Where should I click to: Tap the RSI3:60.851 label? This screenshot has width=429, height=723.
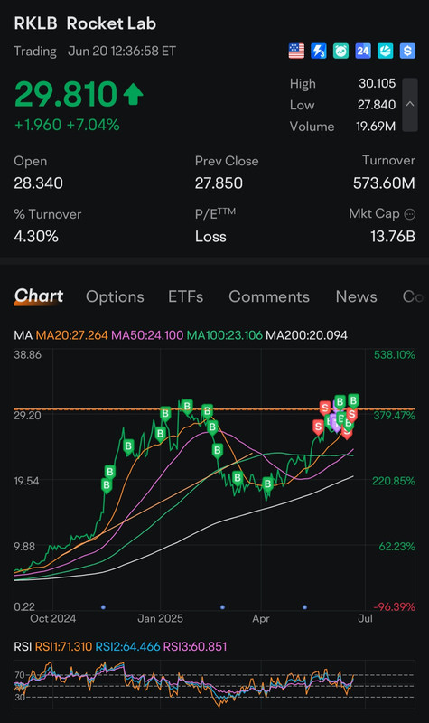[x=195, y=646]
